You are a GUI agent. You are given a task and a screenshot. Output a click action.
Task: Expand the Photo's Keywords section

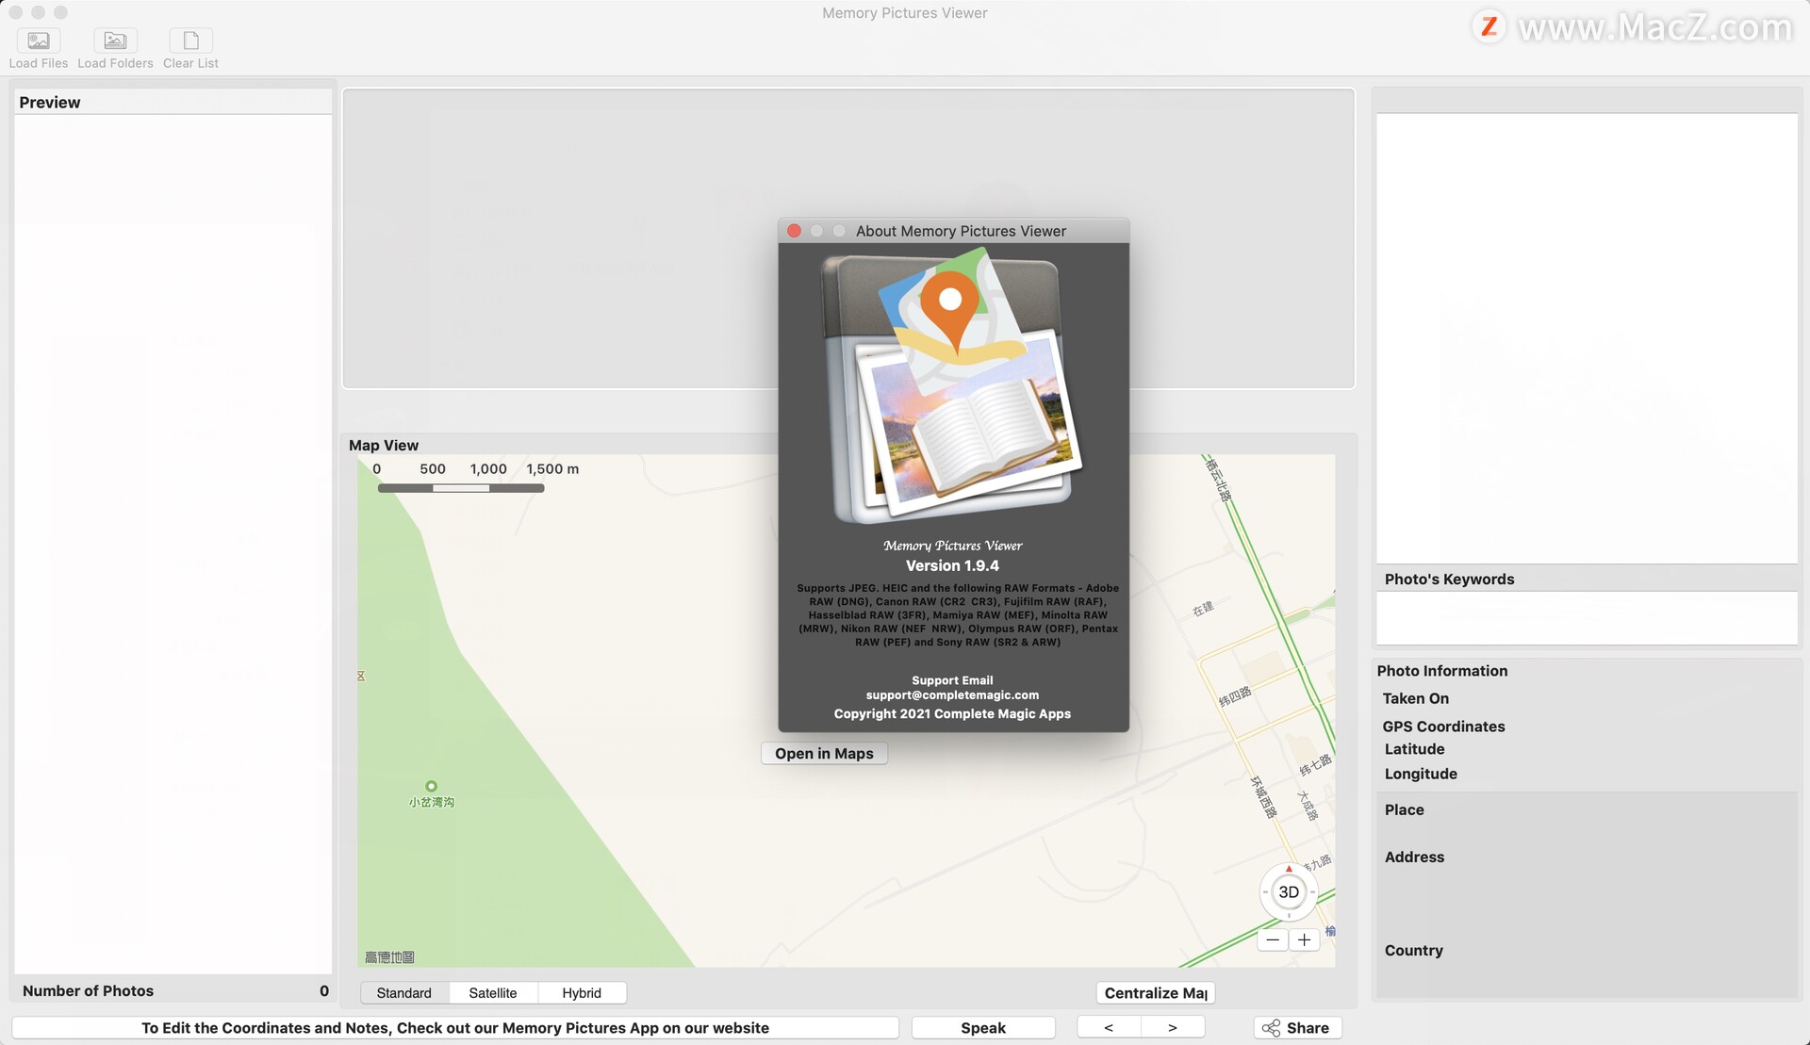tap(1449, 579)
